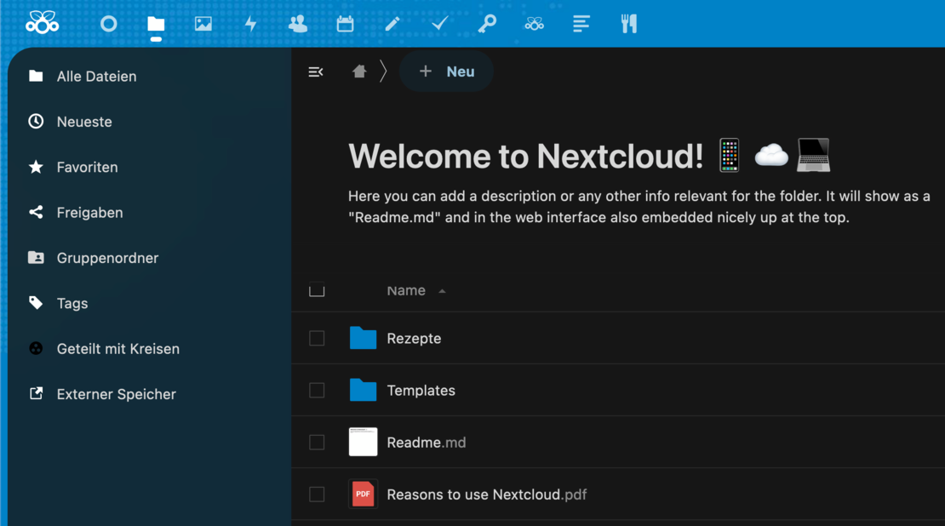Open the Activity app (lightning icon)
Viewport: 945px width, 526px height.
pyautogui.click(x=250, y=23)
